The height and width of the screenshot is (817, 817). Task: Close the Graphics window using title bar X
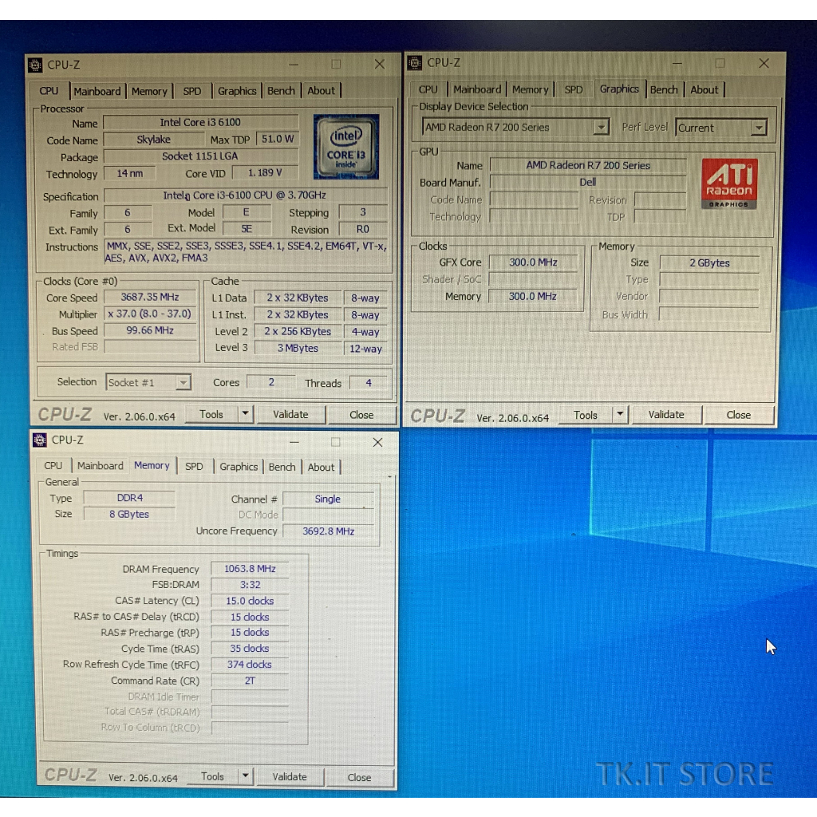click(764, 63)
